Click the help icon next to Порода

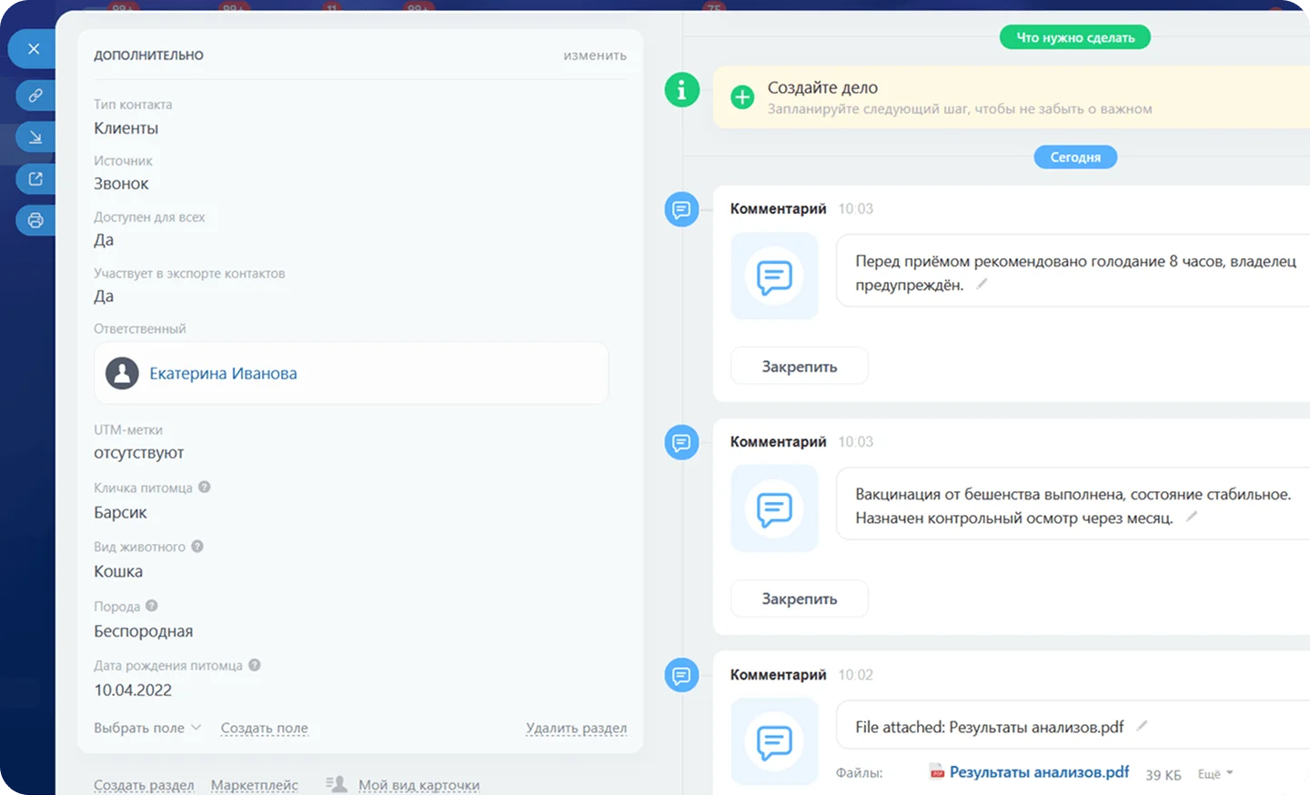click(152, 605)
